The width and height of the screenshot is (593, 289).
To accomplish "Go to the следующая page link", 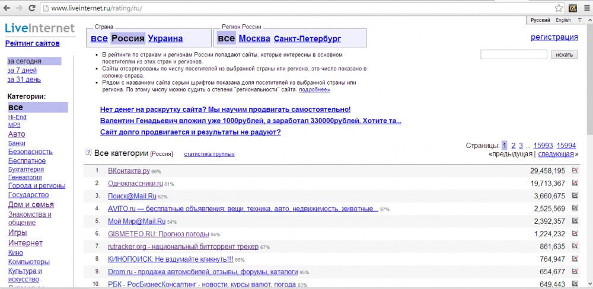I will pyautogui.click(x=556, y=154).
